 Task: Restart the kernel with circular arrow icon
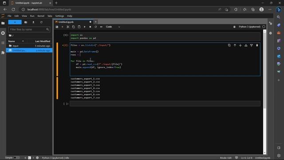click(96, 27)
